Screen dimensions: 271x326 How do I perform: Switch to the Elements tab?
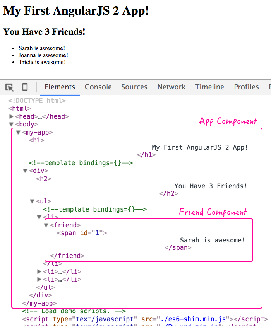pos(60,87)
